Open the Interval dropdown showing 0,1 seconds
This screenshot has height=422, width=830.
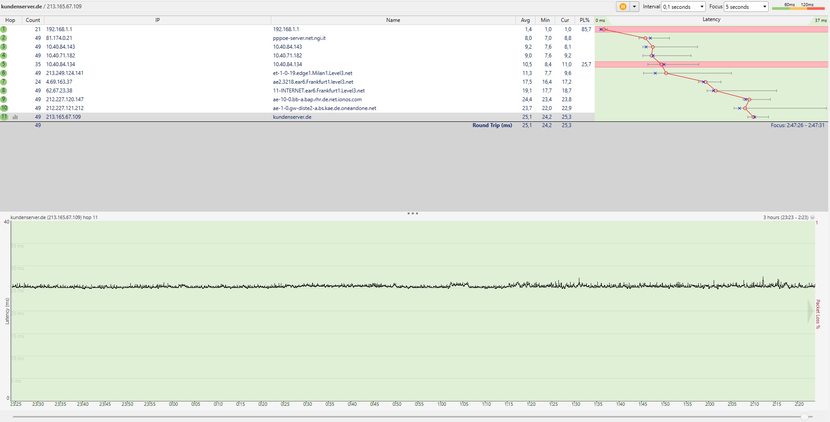click(x=683, y=7)
